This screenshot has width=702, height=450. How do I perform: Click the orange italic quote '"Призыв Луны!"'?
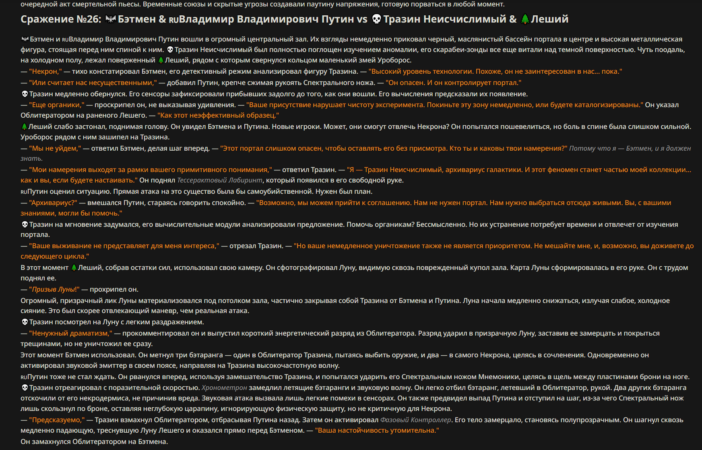(54, 289)
